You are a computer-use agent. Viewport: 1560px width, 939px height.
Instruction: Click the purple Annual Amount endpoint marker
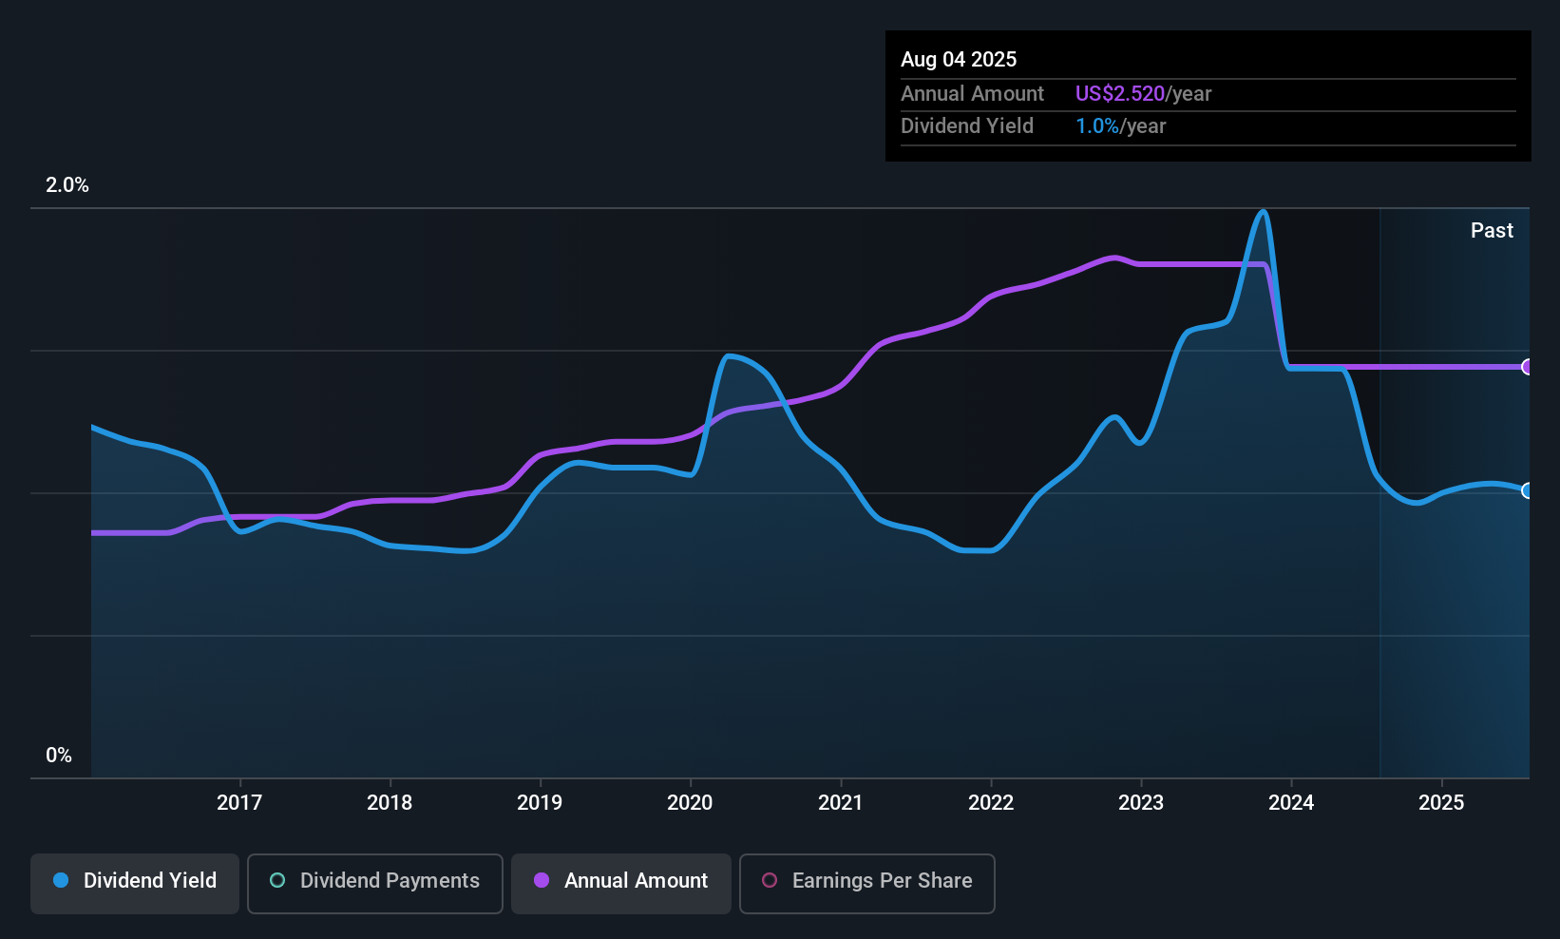coord(1527,367)
